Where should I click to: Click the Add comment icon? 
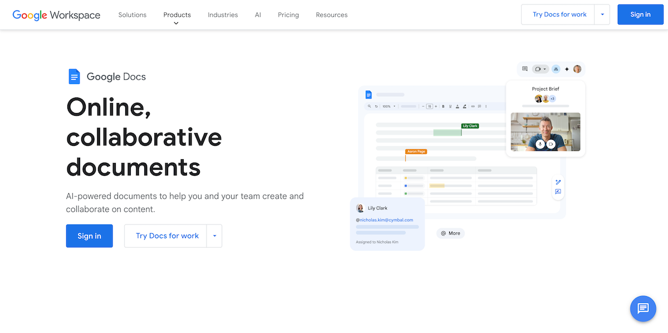pos(479,106)
